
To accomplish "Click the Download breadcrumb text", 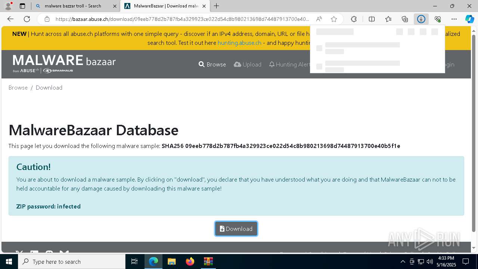I will pyautogui.click(x=49, y=87).
